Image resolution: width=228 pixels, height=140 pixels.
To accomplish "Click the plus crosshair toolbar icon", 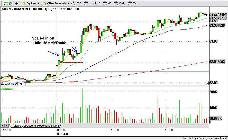I will tap(17, 3).
